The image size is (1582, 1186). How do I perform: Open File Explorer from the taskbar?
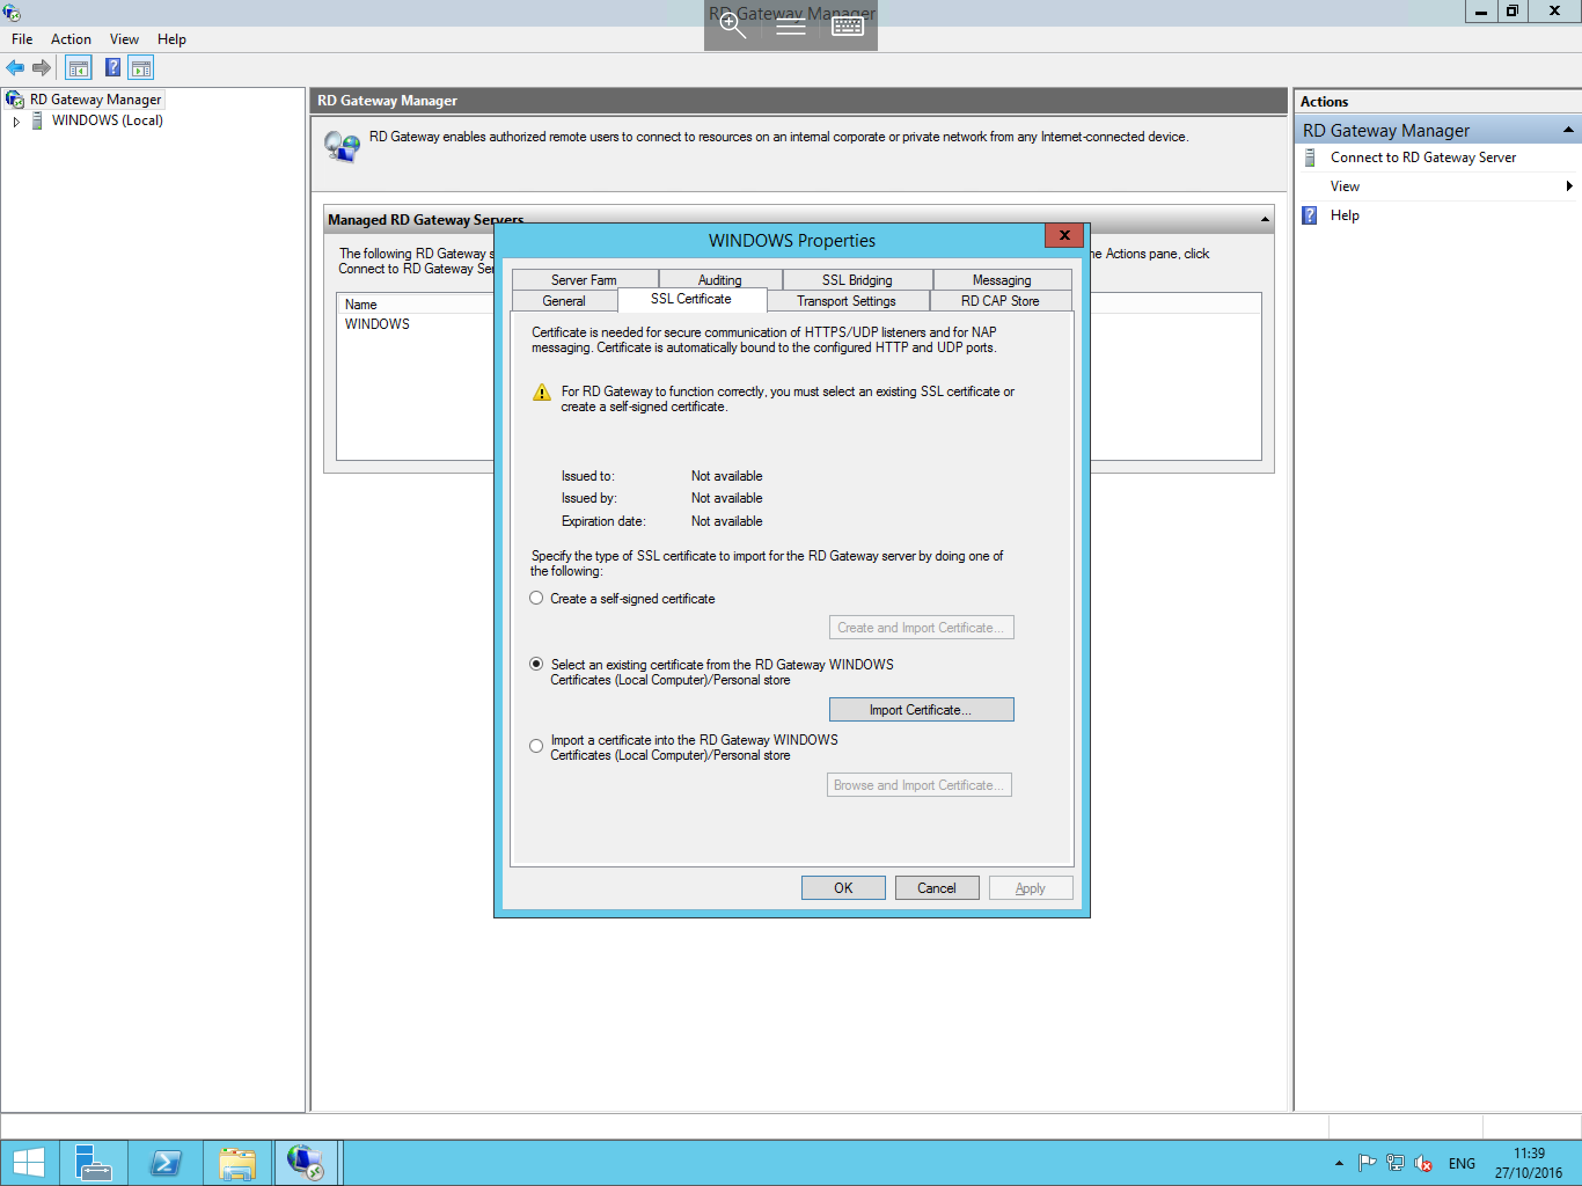(237, 1162)
